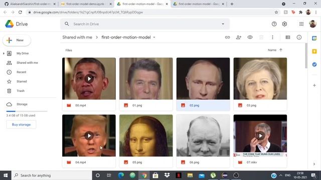Click the preview eye icon
The height and width of the screenshot is (180, 321).
pos(250,37)
